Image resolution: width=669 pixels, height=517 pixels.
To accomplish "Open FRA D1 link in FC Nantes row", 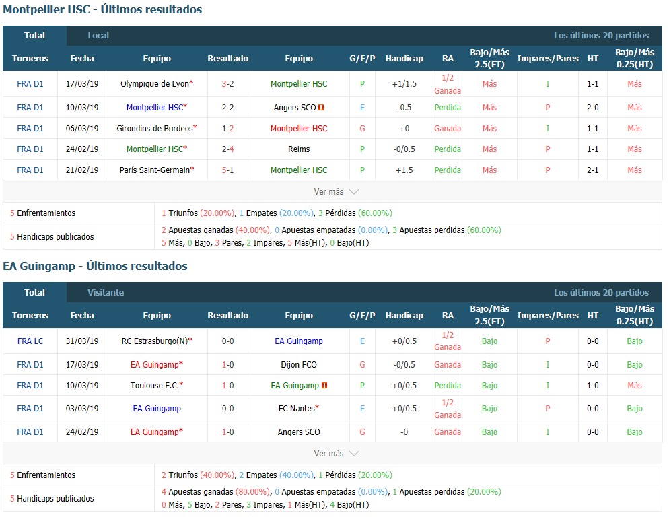I will point(30,409).
